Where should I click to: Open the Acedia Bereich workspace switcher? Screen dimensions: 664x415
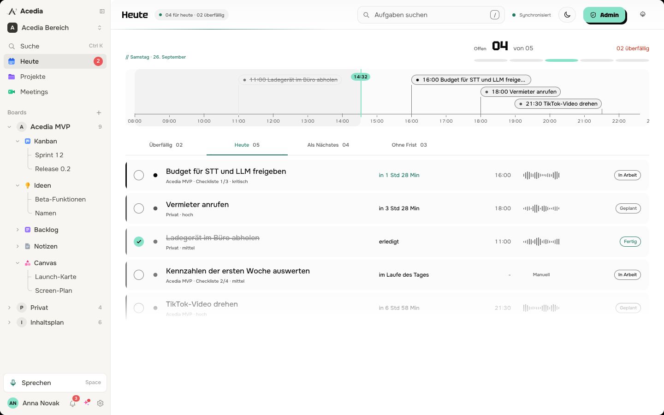(x=55, y=28)
